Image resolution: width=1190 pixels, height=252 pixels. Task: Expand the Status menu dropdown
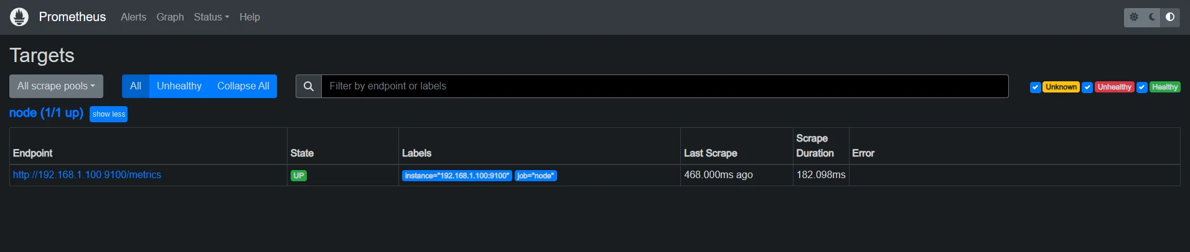pyautogui.click(x=212, y=17)
